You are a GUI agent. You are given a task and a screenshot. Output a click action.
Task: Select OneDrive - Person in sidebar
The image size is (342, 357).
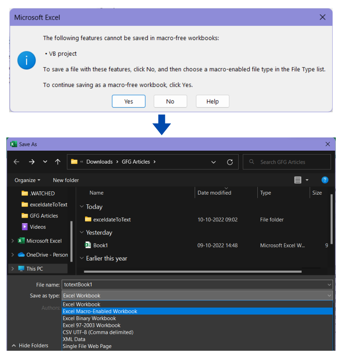(43, 255)
